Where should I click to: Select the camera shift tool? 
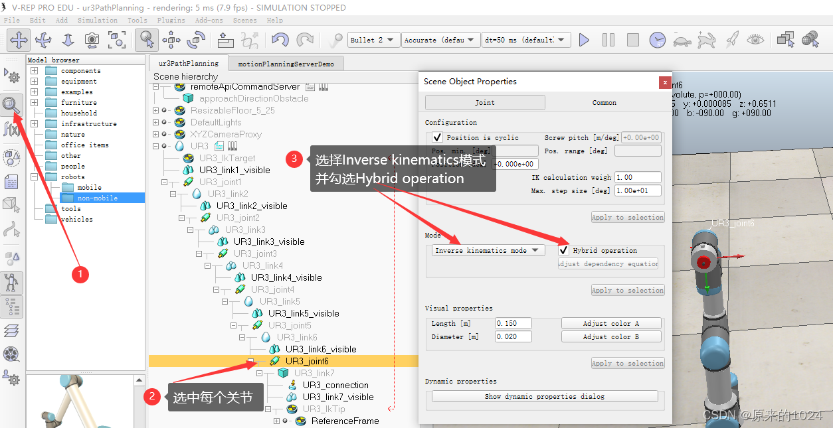68,40
